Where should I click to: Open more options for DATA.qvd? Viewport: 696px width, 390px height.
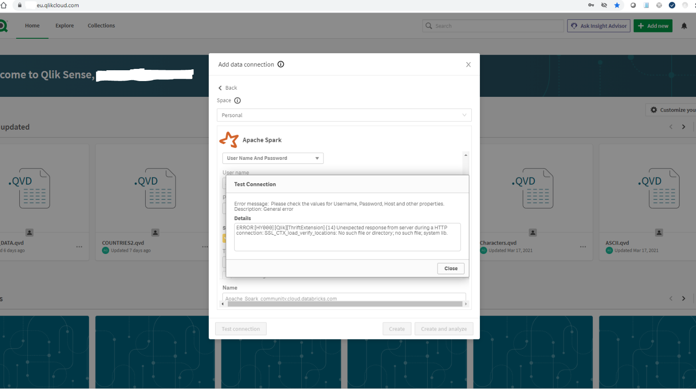point(79,247)
